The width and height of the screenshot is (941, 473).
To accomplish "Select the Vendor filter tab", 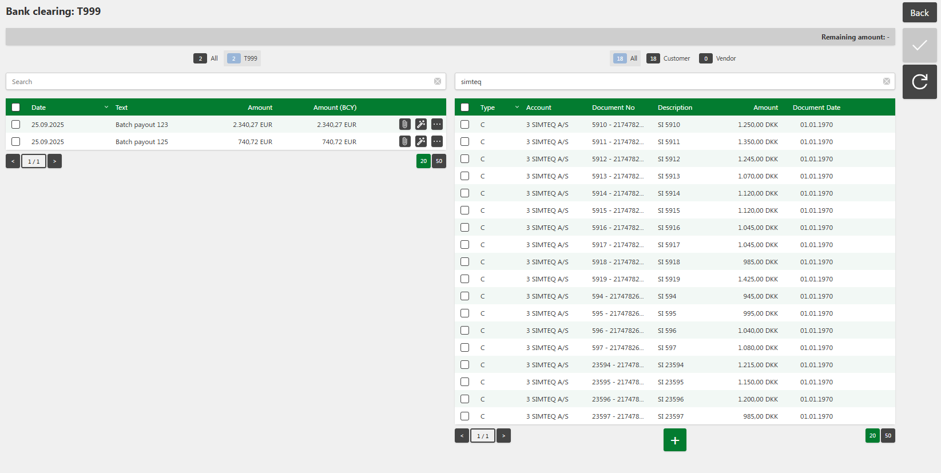I will [717, 58].
